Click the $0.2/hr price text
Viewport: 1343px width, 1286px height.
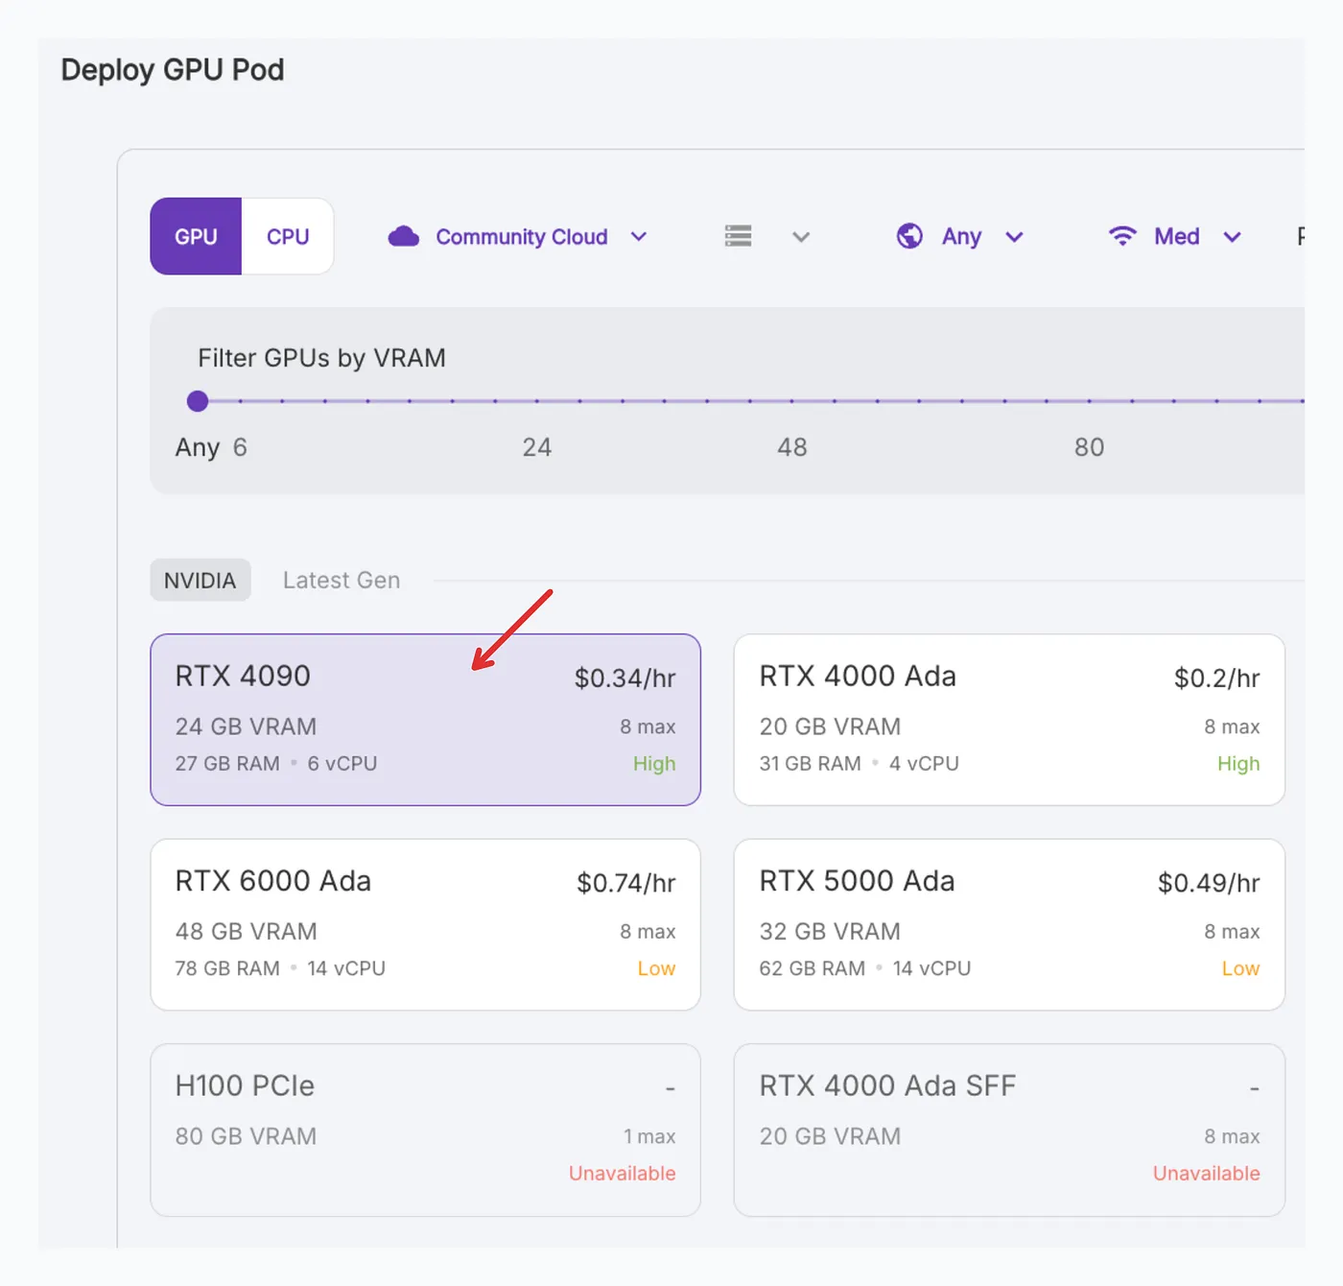(x=1217, y=678)
